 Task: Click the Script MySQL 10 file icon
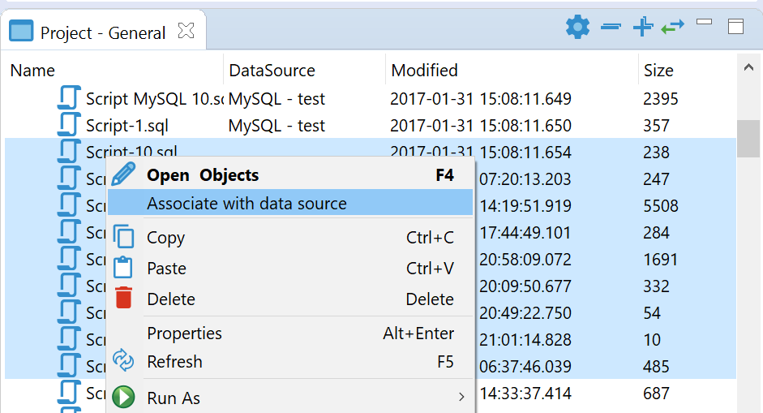70,99
